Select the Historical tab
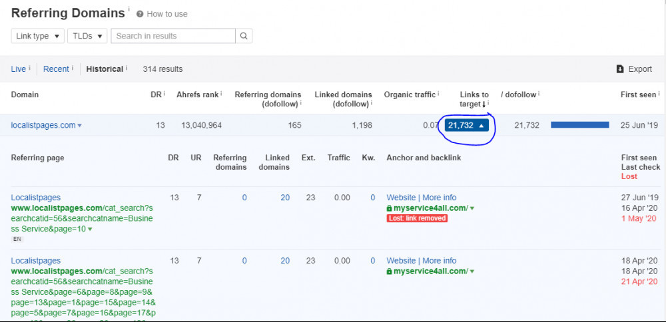This screenshot has height=322, width=666. pos(105,69)
